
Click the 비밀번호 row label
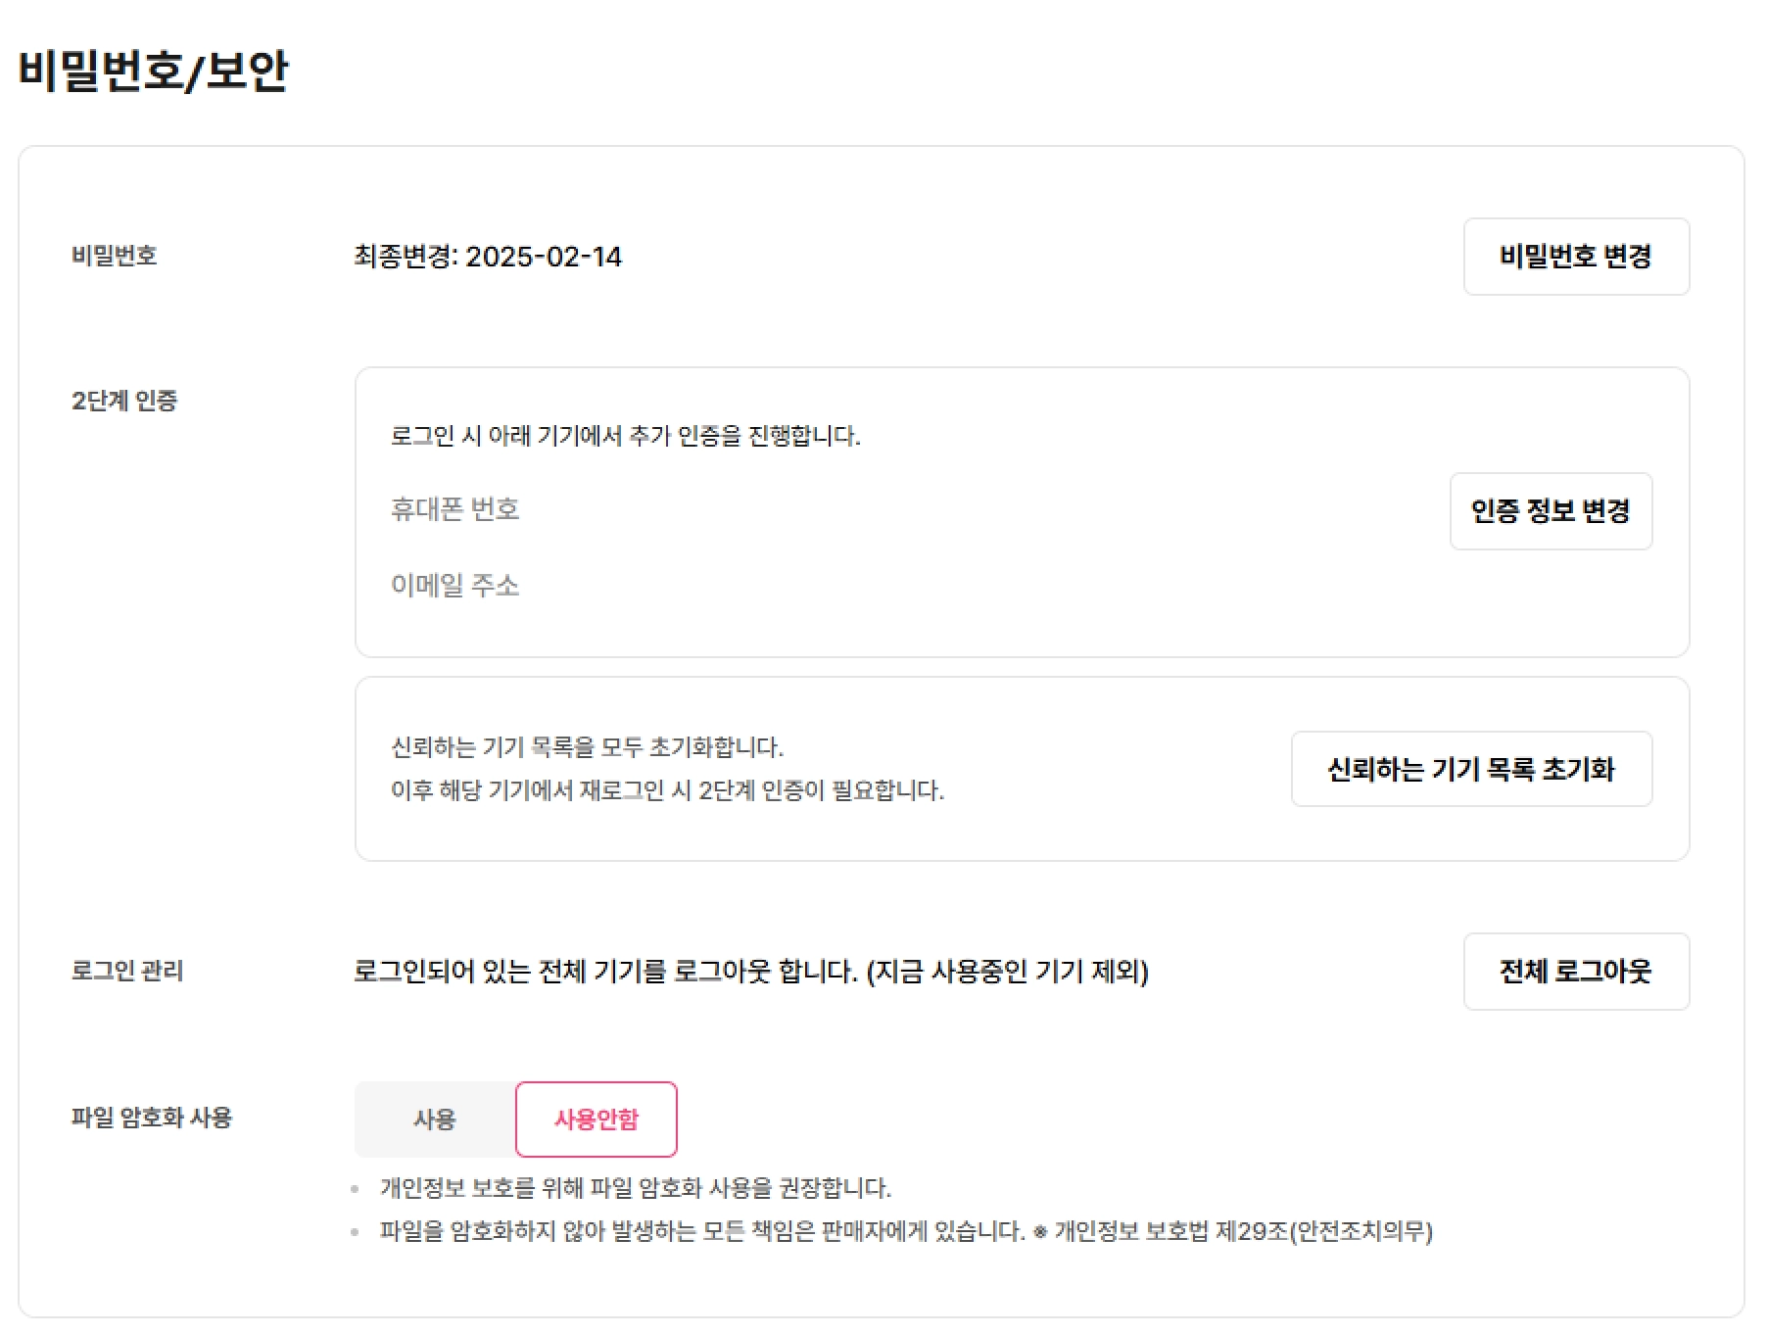pyautogui.click(x=115, y=256)
